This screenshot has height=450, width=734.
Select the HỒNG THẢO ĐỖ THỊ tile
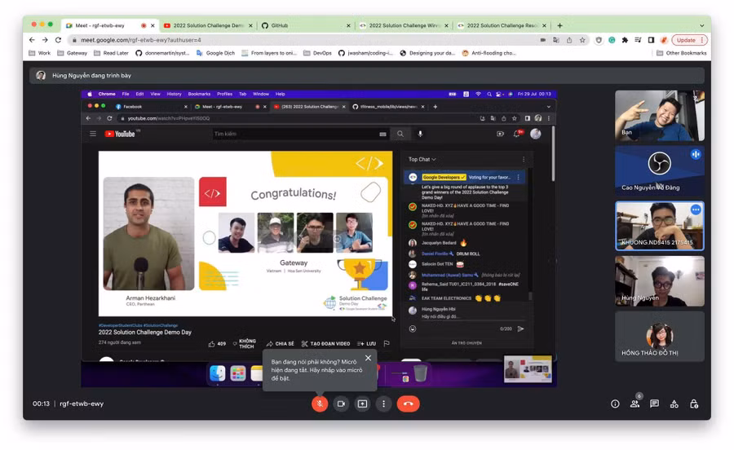click(x=659, y=337)
